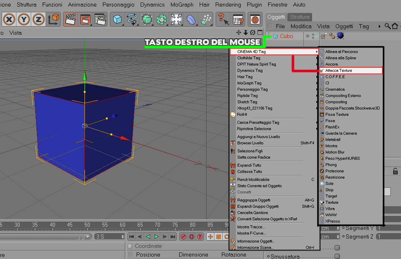Open the help window icon

coord(238,19)
